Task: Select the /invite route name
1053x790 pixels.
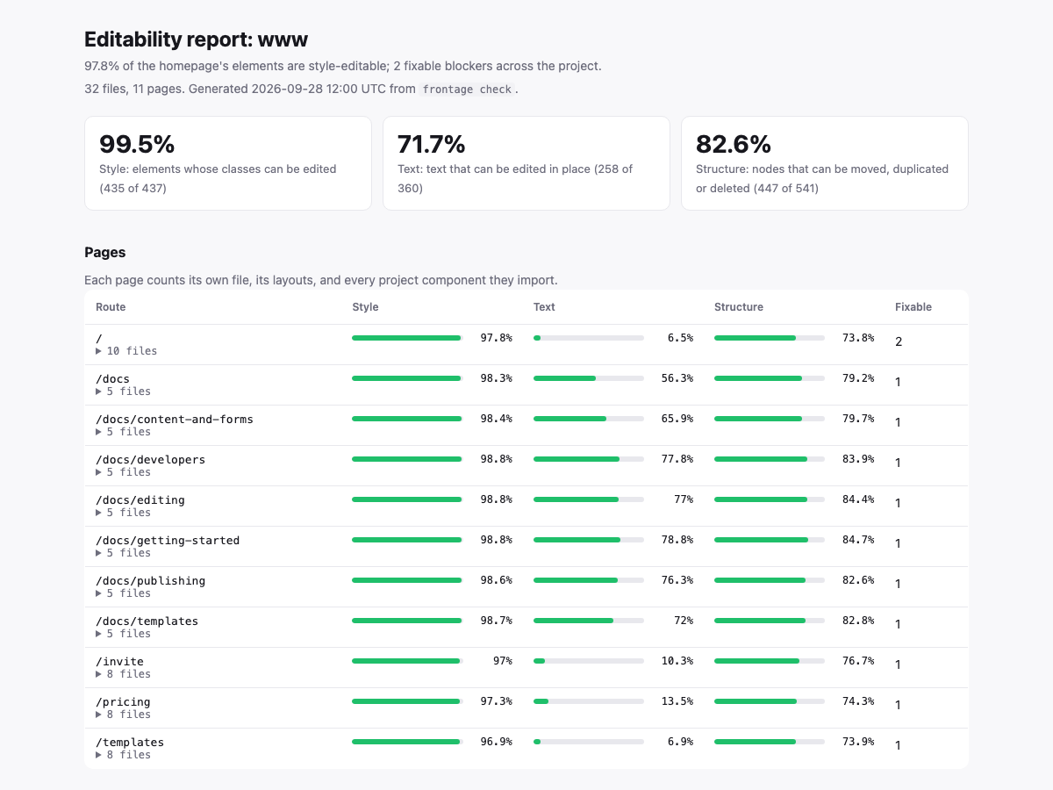Action: click(119, 661)
